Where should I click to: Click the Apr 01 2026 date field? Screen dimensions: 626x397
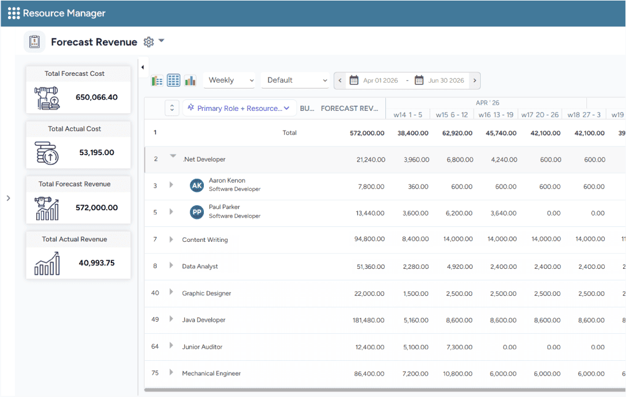380,80
